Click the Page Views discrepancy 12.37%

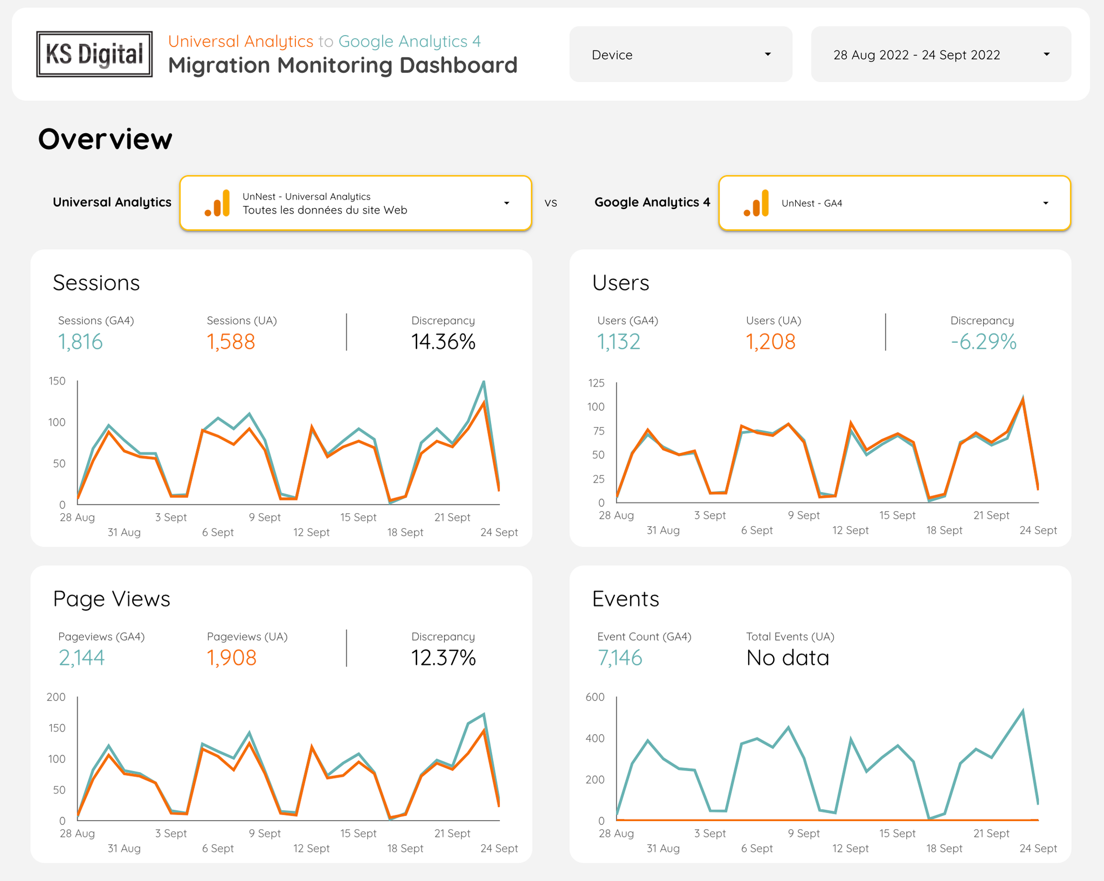[x=443, y=658]
